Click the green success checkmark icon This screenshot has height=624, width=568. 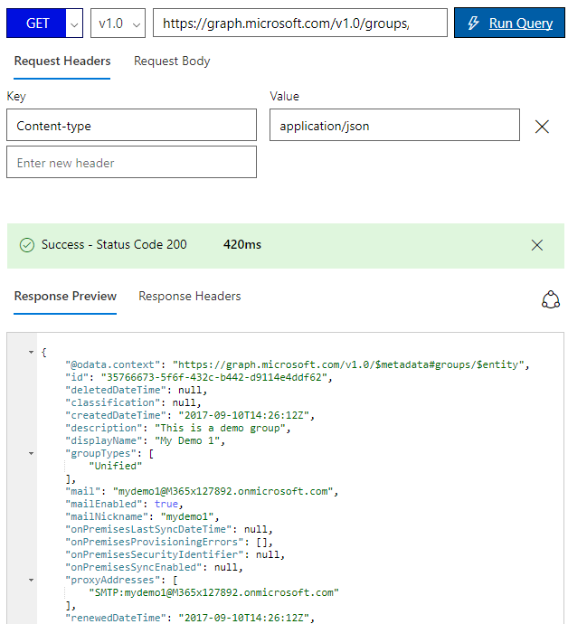[x=27, y=245]
